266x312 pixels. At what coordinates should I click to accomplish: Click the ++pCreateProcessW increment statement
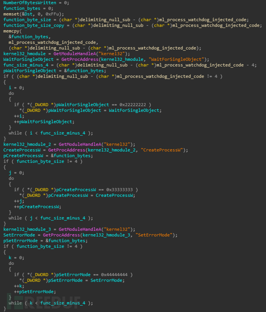point(37,207)
